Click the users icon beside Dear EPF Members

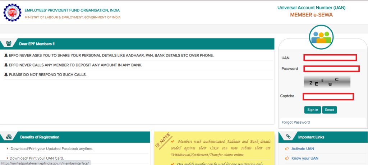point(9,43)
